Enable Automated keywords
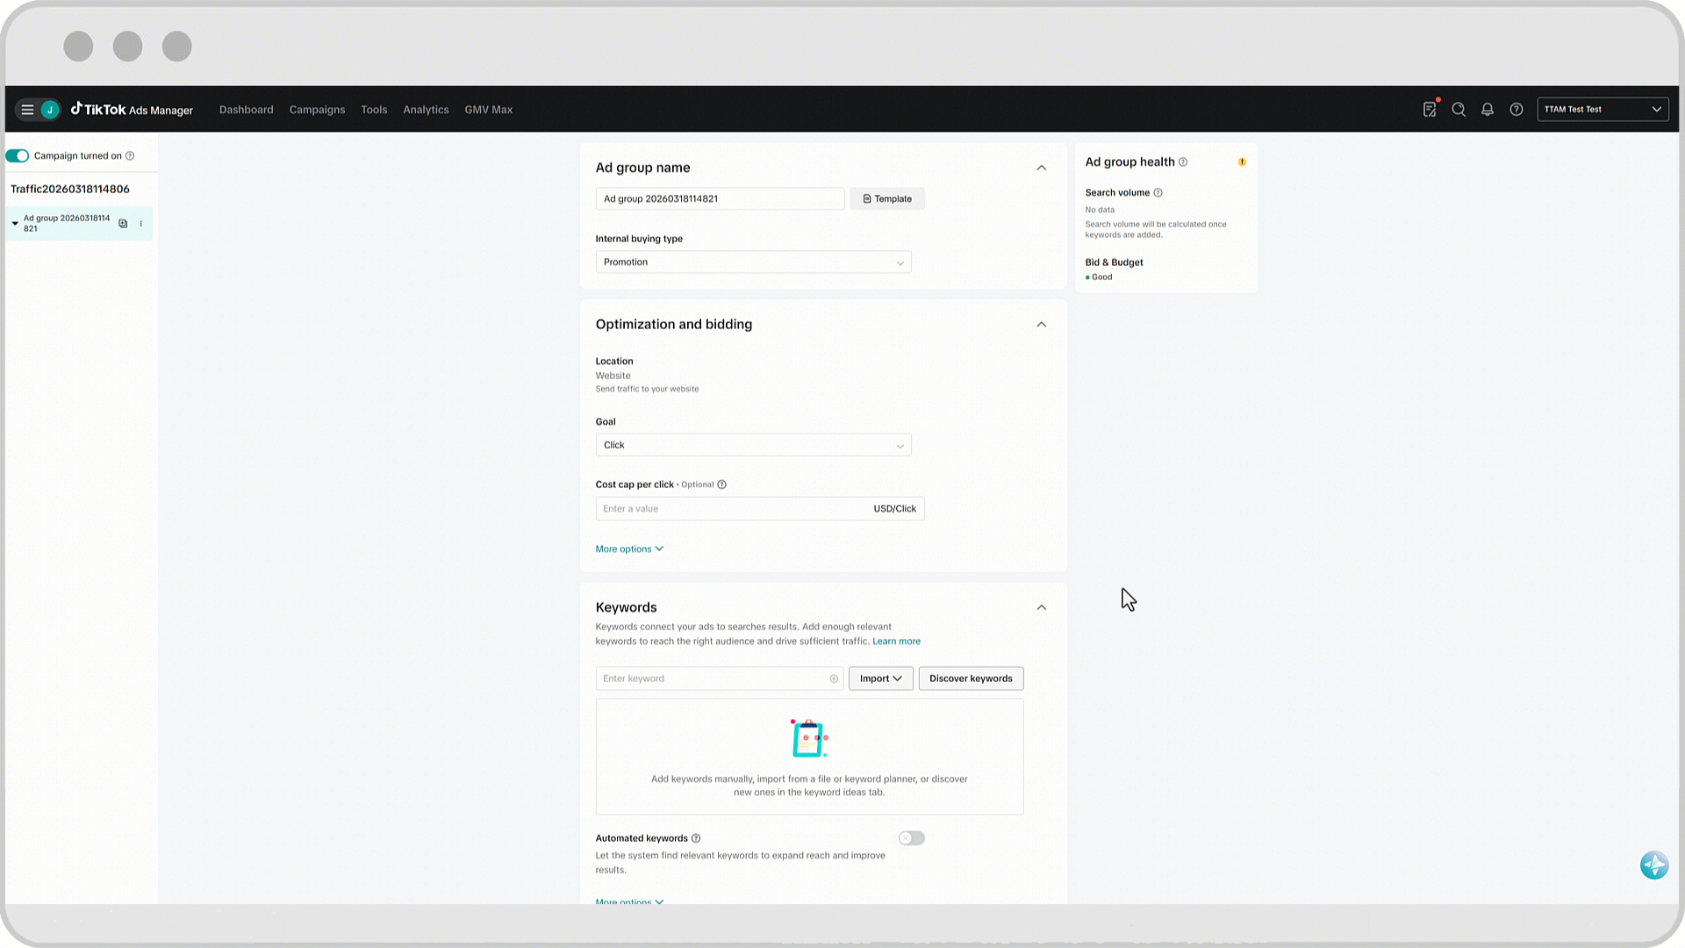 [x=911, y=838]
